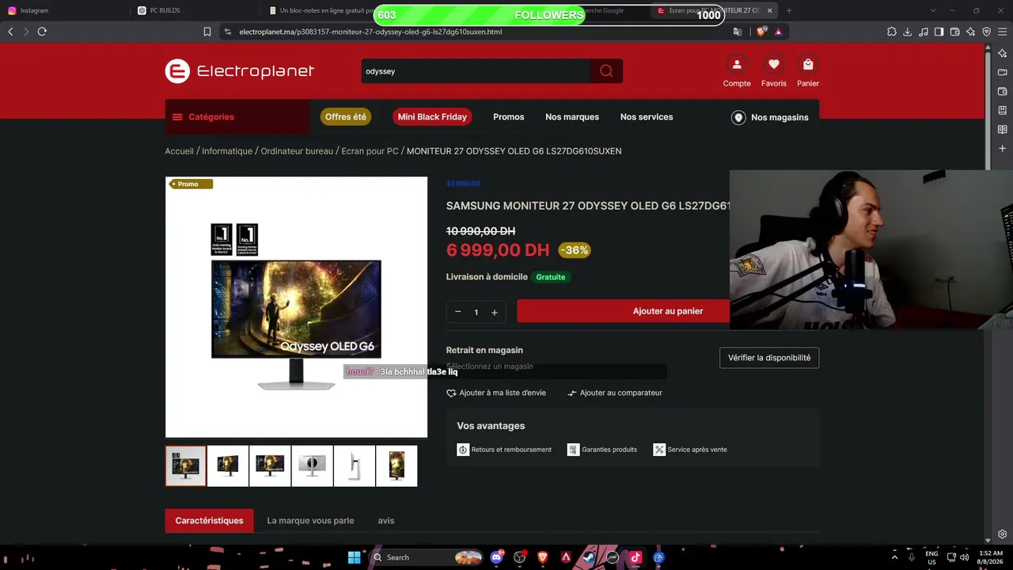The height and width of the screenshot is (570, 1013).
Task: Submit search with the magnifier icon
Action: [x=606, y=71]
